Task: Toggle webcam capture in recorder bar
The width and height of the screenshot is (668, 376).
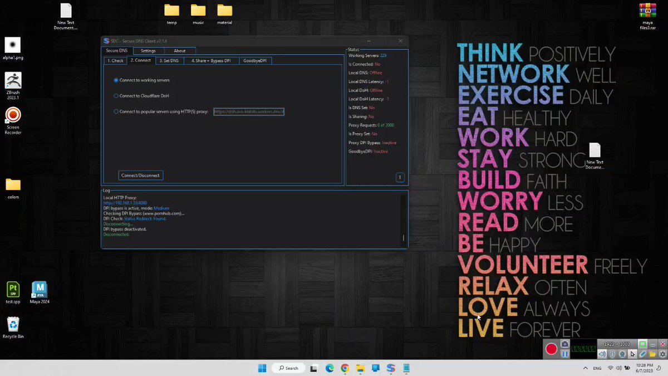Action: coord(622,354)
